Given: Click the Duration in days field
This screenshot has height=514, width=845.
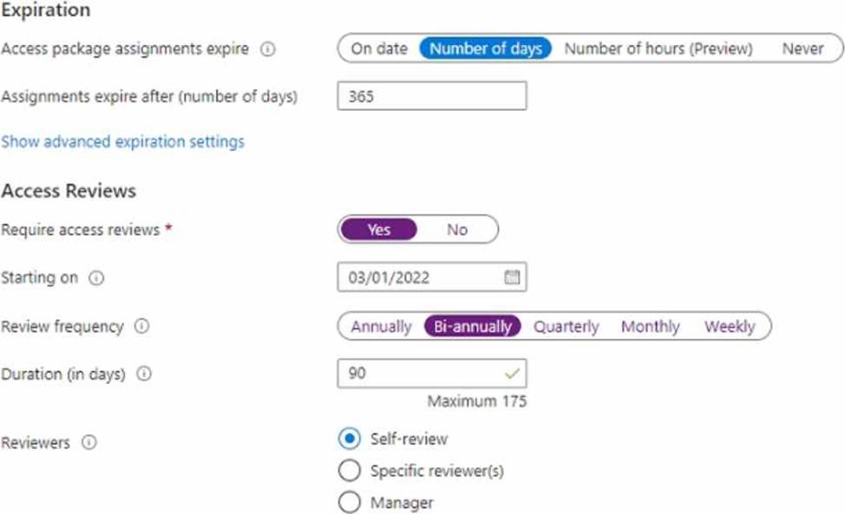Looking at the screenshot, I should coord(432,374).
